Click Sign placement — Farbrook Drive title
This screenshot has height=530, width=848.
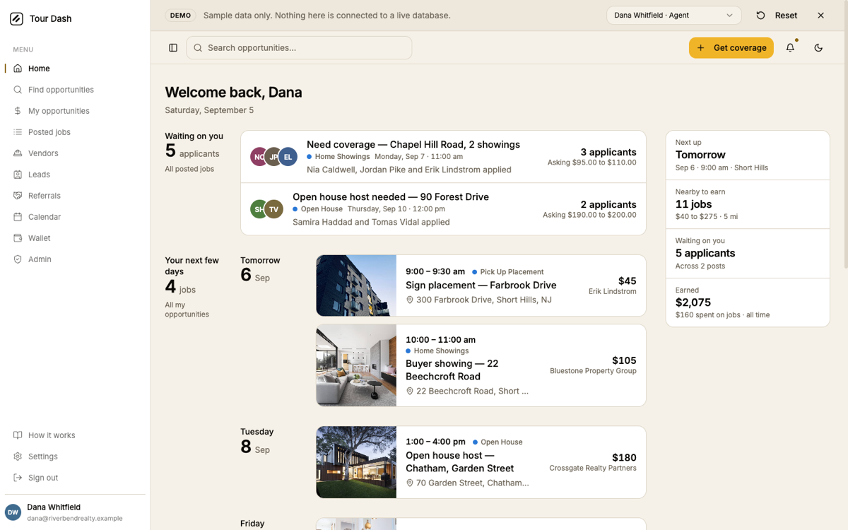481,285
